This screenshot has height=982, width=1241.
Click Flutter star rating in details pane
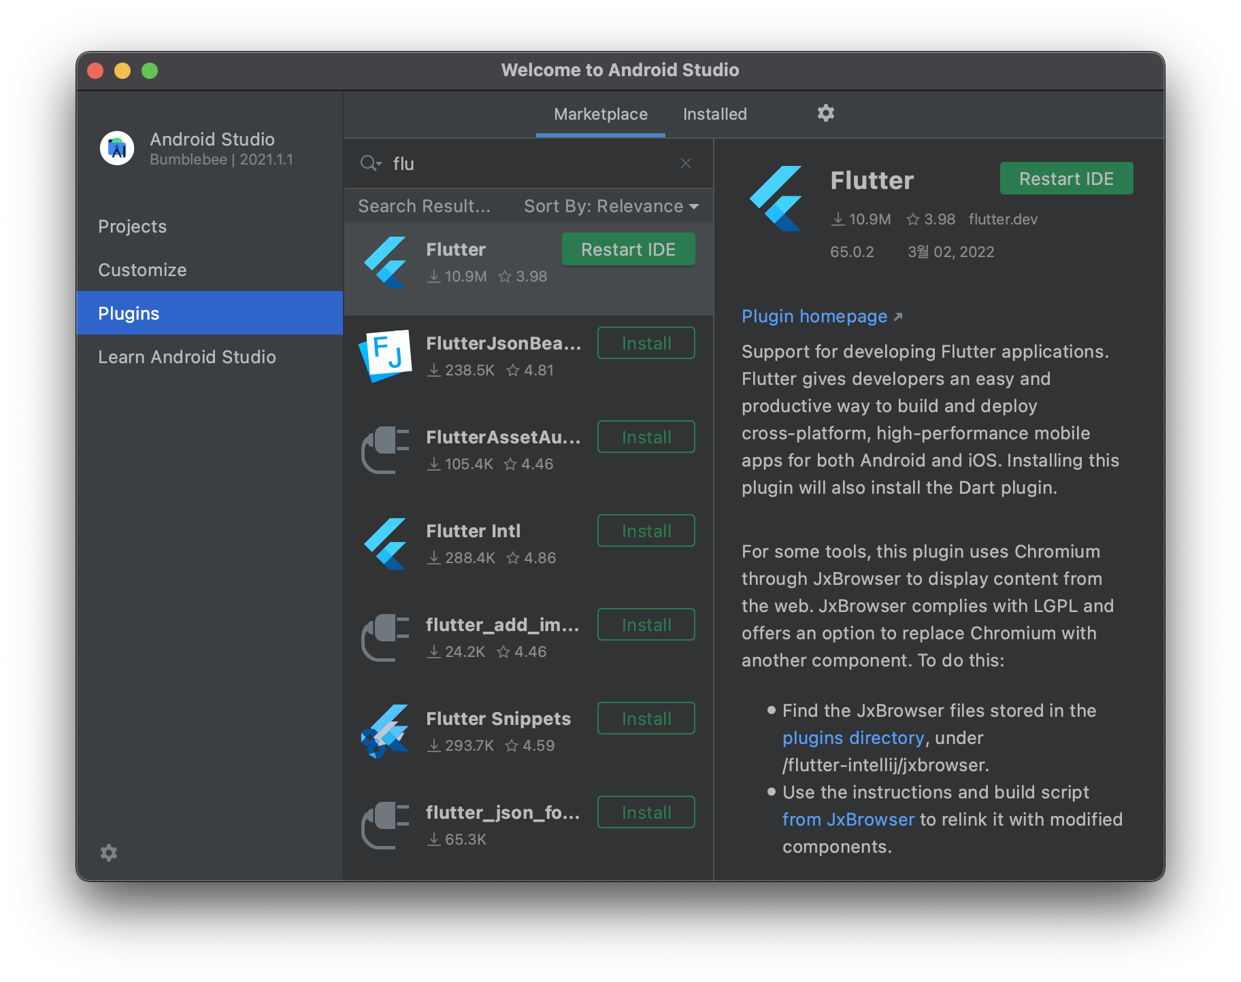[931, 219]
